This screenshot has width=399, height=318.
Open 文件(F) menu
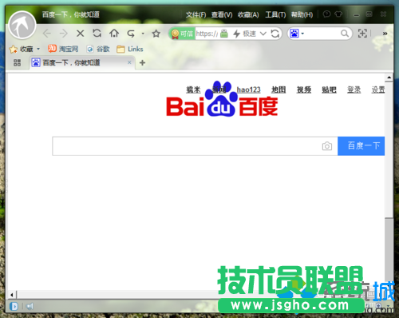click(196, 14)
